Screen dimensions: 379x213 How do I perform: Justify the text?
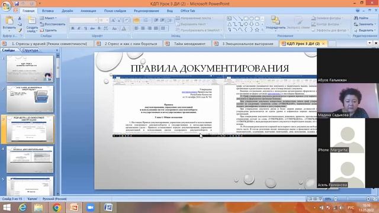point(156,28)
